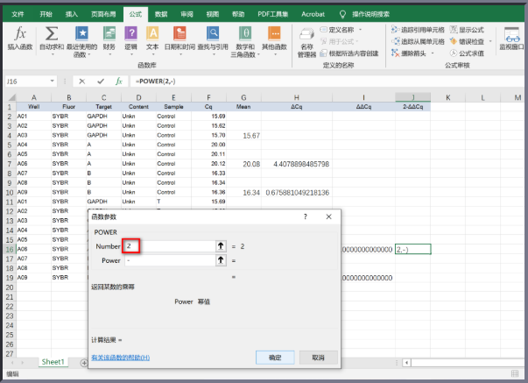Open Math and Trig functions icon
Viewport: 528px width, 383px height.
click(245, 41)
